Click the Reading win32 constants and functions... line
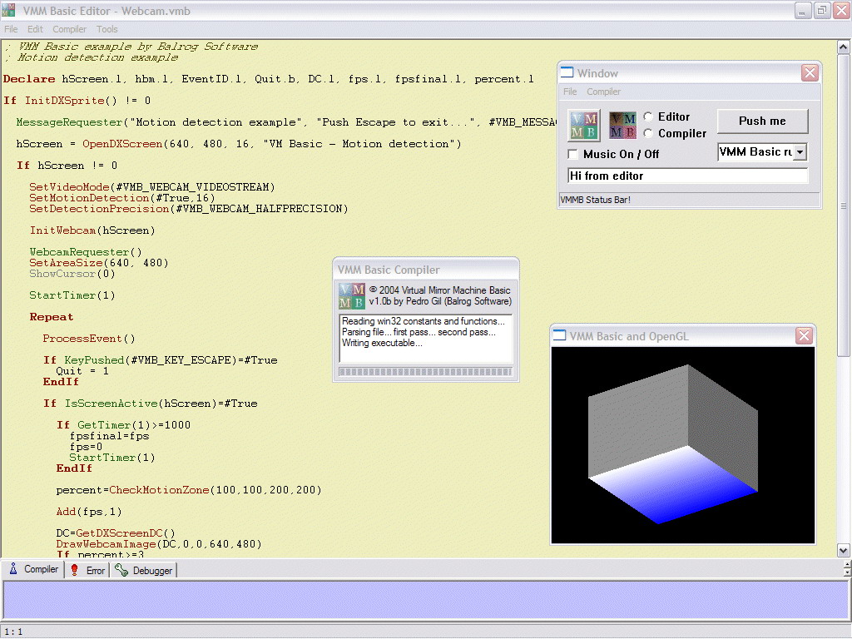Screen dimensions: 852x639 423,321
